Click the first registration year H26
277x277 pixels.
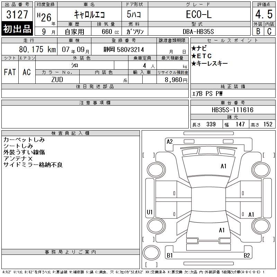coord(45,17)
